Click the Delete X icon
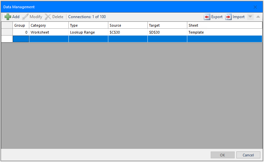Screen dimensions: 264x162 pyautogui.click(x=48, y=17)
